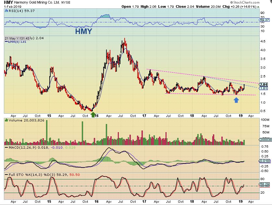The height and width of the screenshot is (205, 272).
Task: Click the 80 level label on stochastic axis
Action: click(x=263, y=179)
